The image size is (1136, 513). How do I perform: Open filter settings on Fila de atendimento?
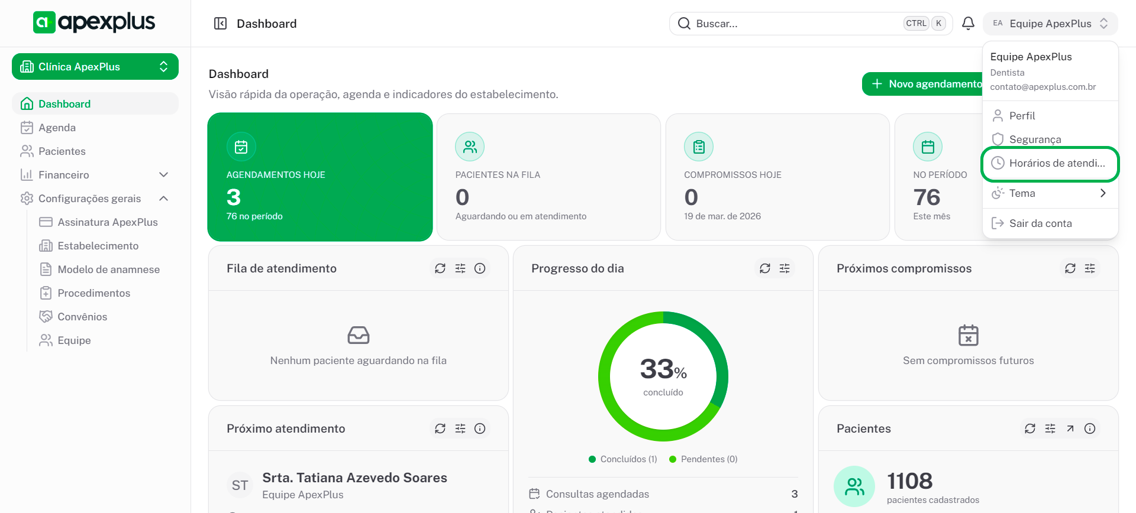click(460, 268)
